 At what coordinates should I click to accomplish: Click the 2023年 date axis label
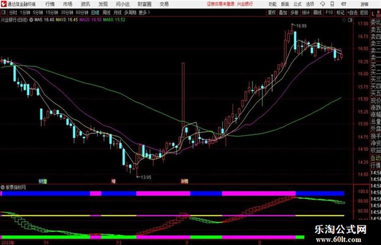[8, 243]
